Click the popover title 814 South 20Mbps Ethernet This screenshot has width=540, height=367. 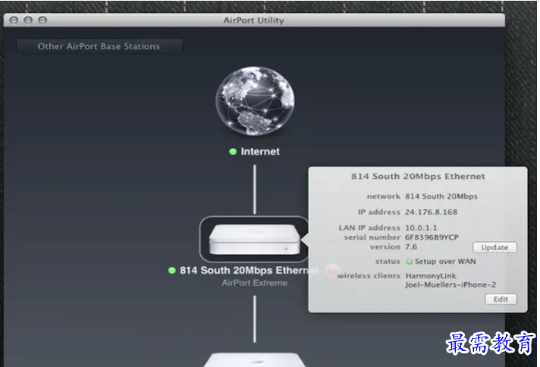[x=418, y=176]
